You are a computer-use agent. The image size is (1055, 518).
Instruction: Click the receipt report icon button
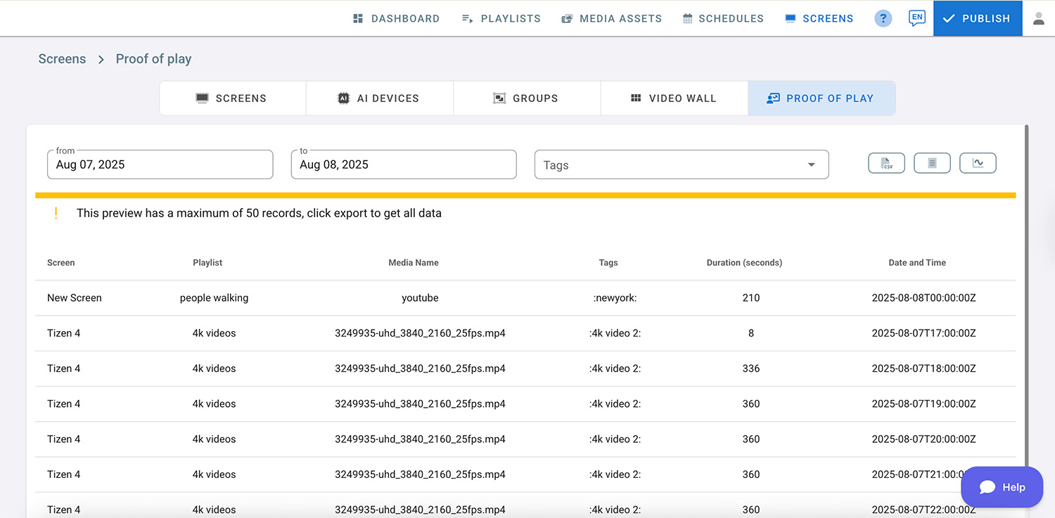(932, 163)
